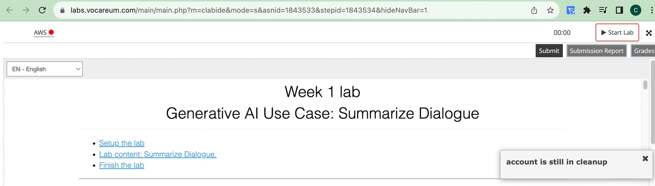
Task: Go back using browser back arrow
Action: [x=10, y=10]
